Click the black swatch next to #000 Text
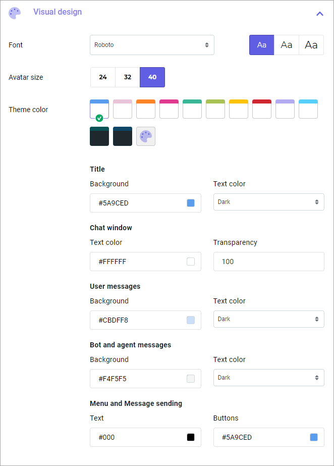This screenshot has height=466, width=334. (x=191, y=437)
